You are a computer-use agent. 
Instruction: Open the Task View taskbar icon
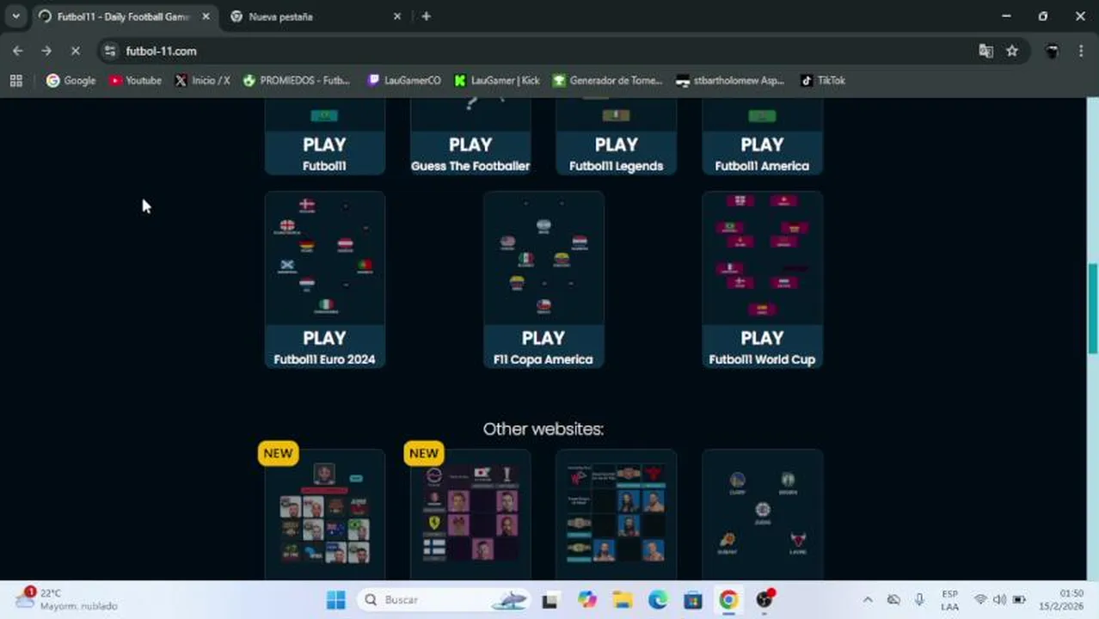549,599
